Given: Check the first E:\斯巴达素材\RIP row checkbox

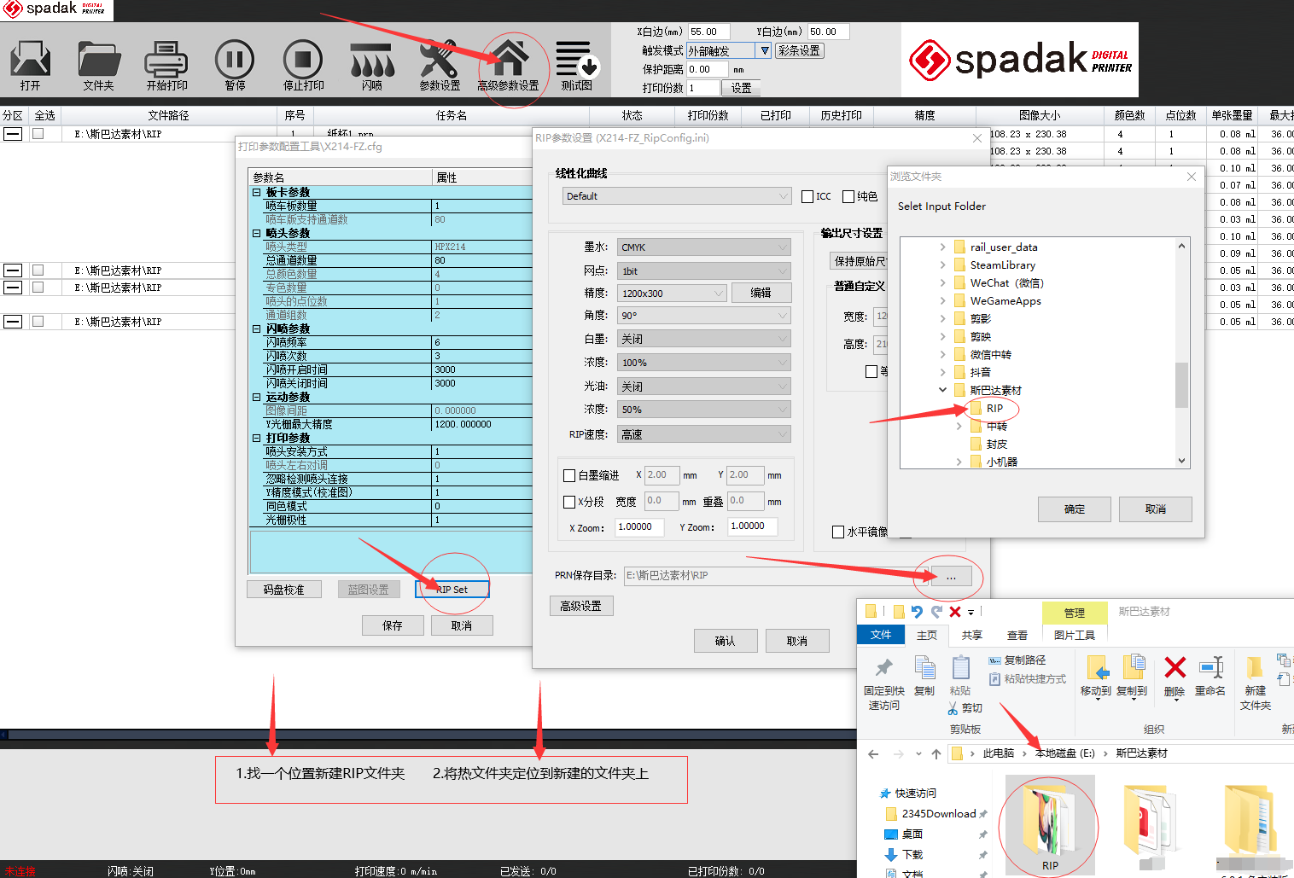Looking at the screenshot, I should pyautogui.click(x=38, y=133).
